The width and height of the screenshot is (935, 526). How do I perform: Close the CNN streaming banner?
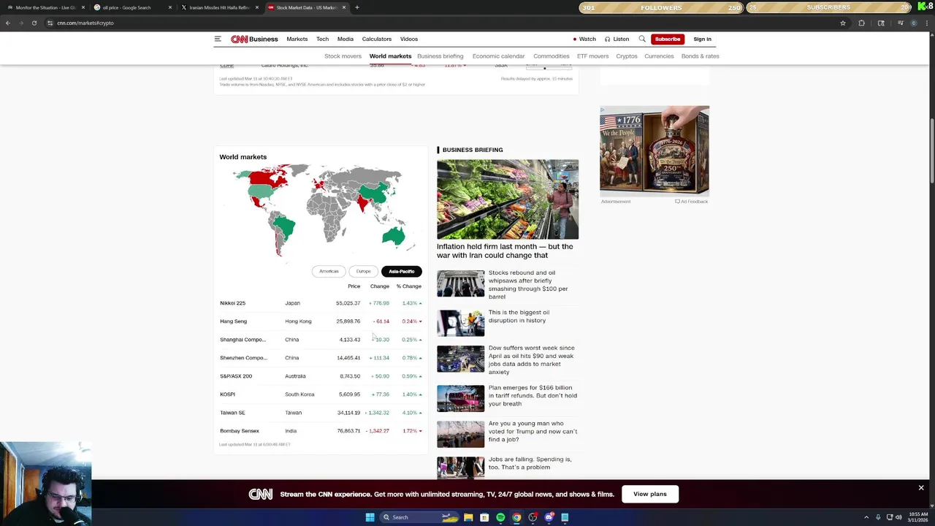921,487
